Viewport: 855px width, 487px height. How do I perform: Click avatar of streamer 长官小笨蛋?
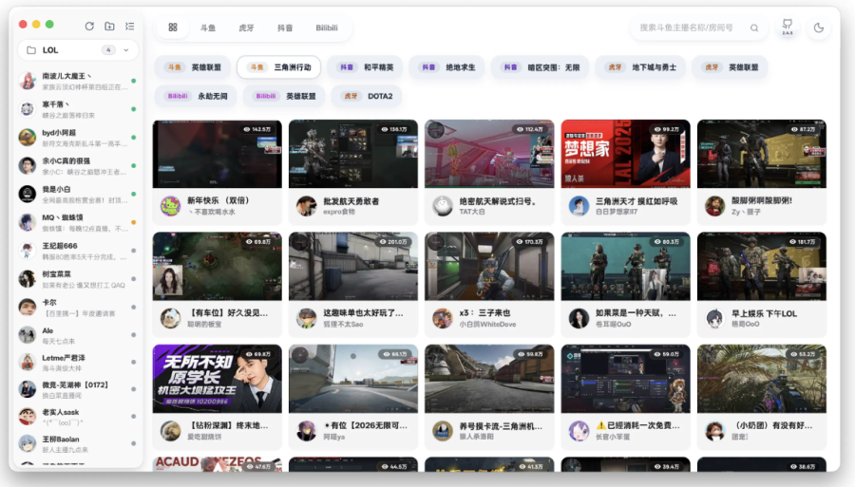pos(579,431)
